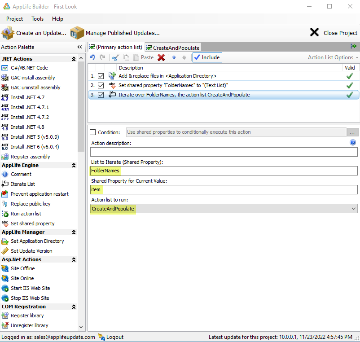
Task: Move the action down with the grey arrow
Action: click(184, 57)
